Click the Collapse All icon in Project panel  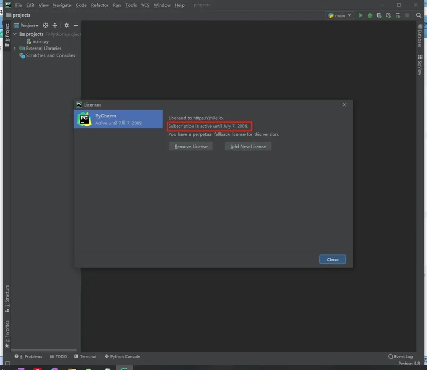[x=54, y=25]
